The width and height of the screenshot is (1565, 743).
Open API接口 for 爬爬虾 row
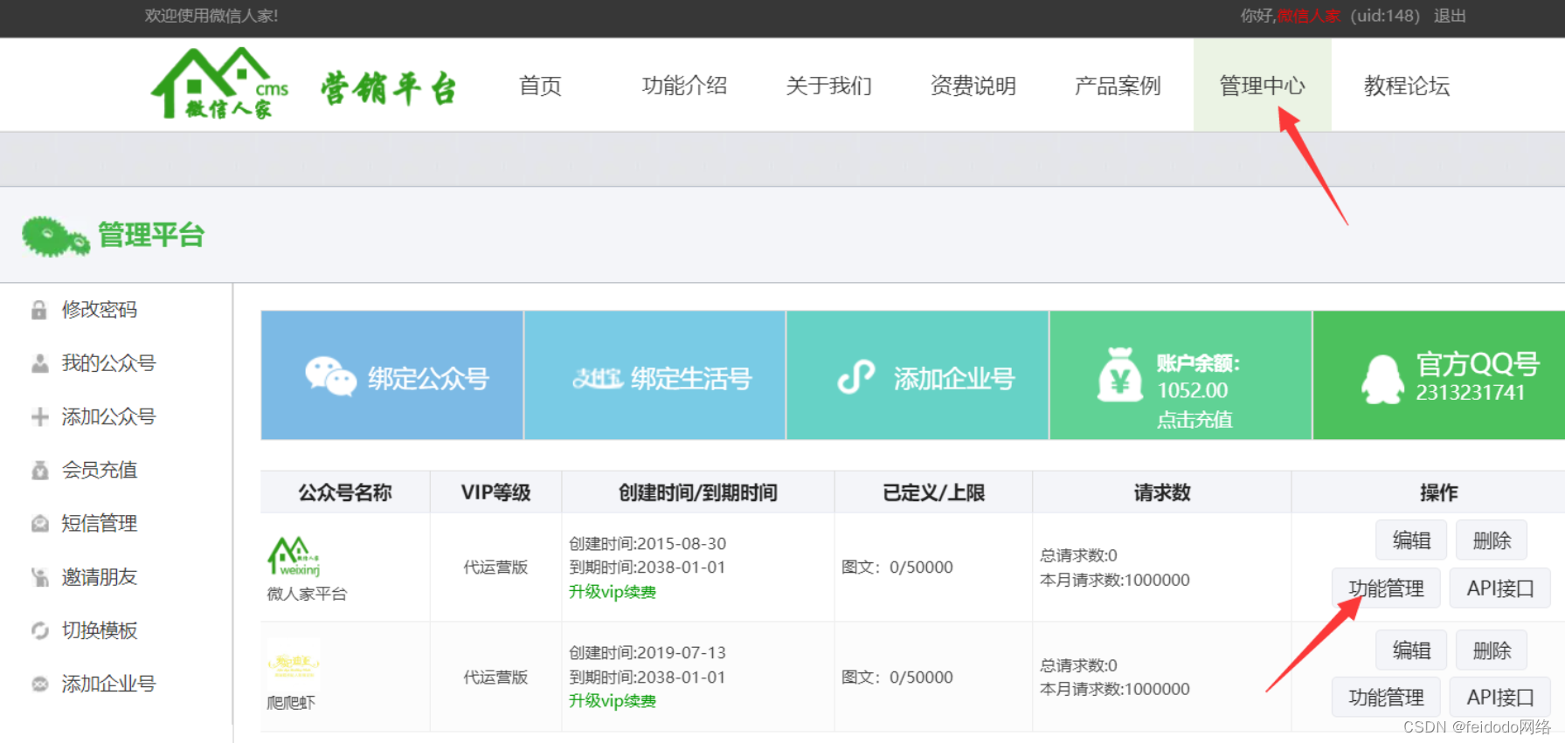click(1499, 698)
